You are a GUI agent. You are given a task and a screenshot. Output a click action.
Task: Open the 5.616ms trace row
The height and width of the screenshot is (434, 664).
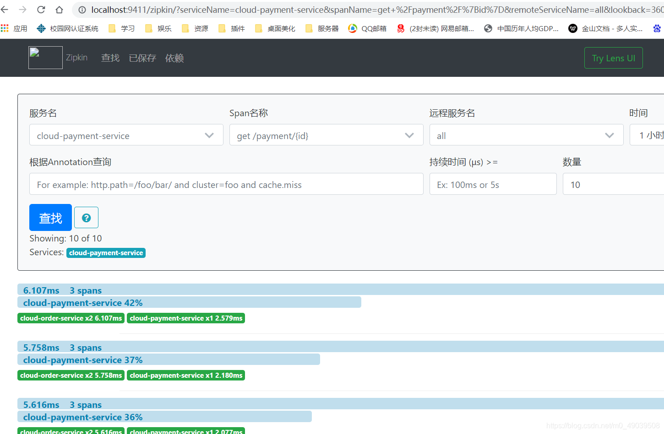point(341,404)
